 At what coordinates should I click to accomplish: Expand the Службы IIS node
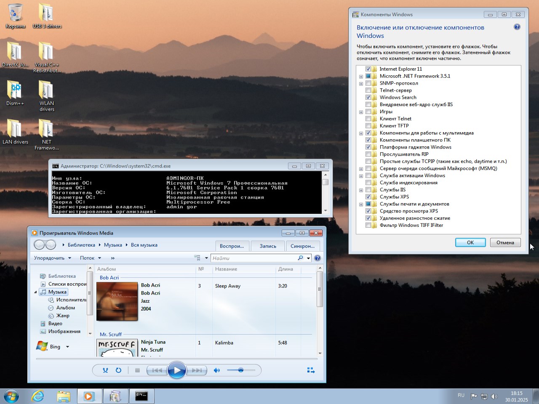(361, 190)
